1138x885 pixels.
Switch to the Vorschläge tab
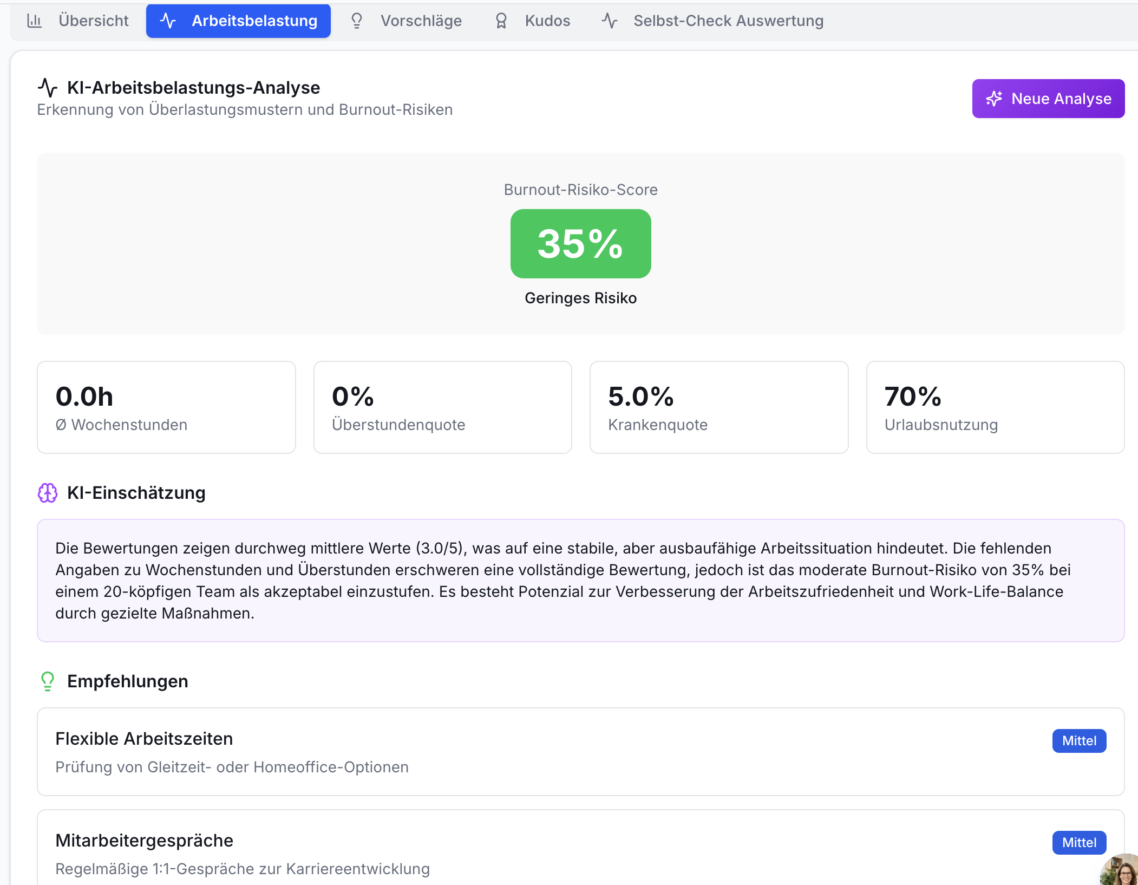point(406,21)
